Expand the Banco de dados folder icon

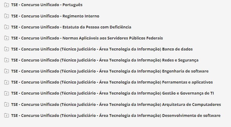pyautogui.click(x=7, y=49)
